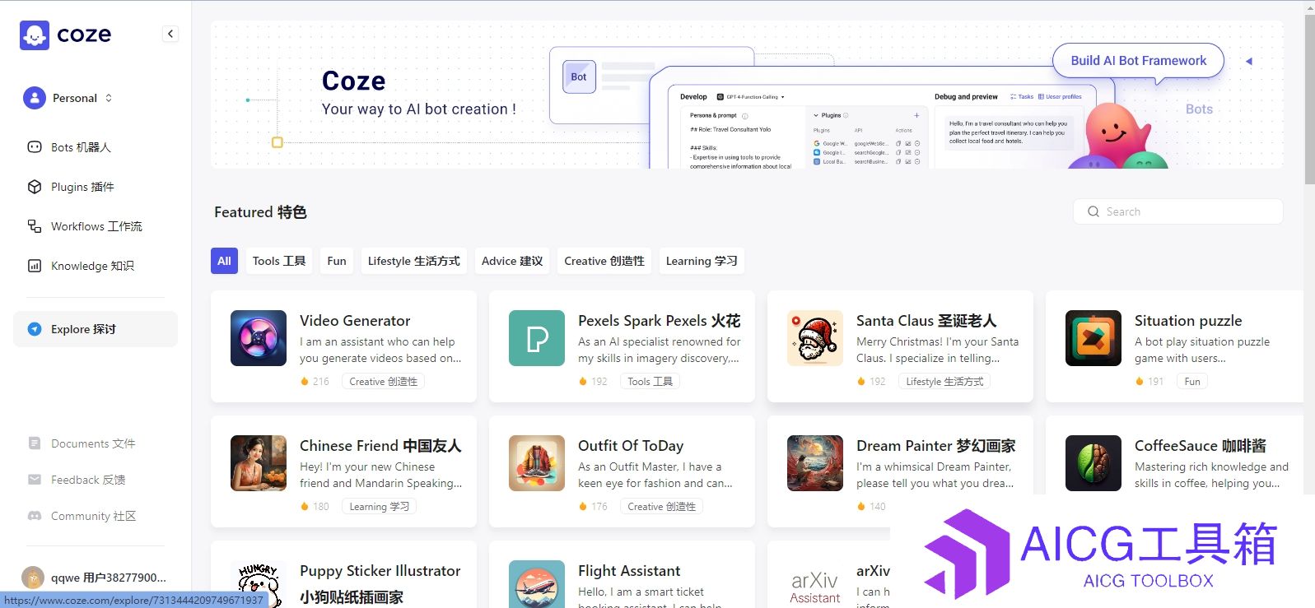The image size is (1315, 608).
Task: Open the Video Generator card title
Action: [x=355, y=321]
